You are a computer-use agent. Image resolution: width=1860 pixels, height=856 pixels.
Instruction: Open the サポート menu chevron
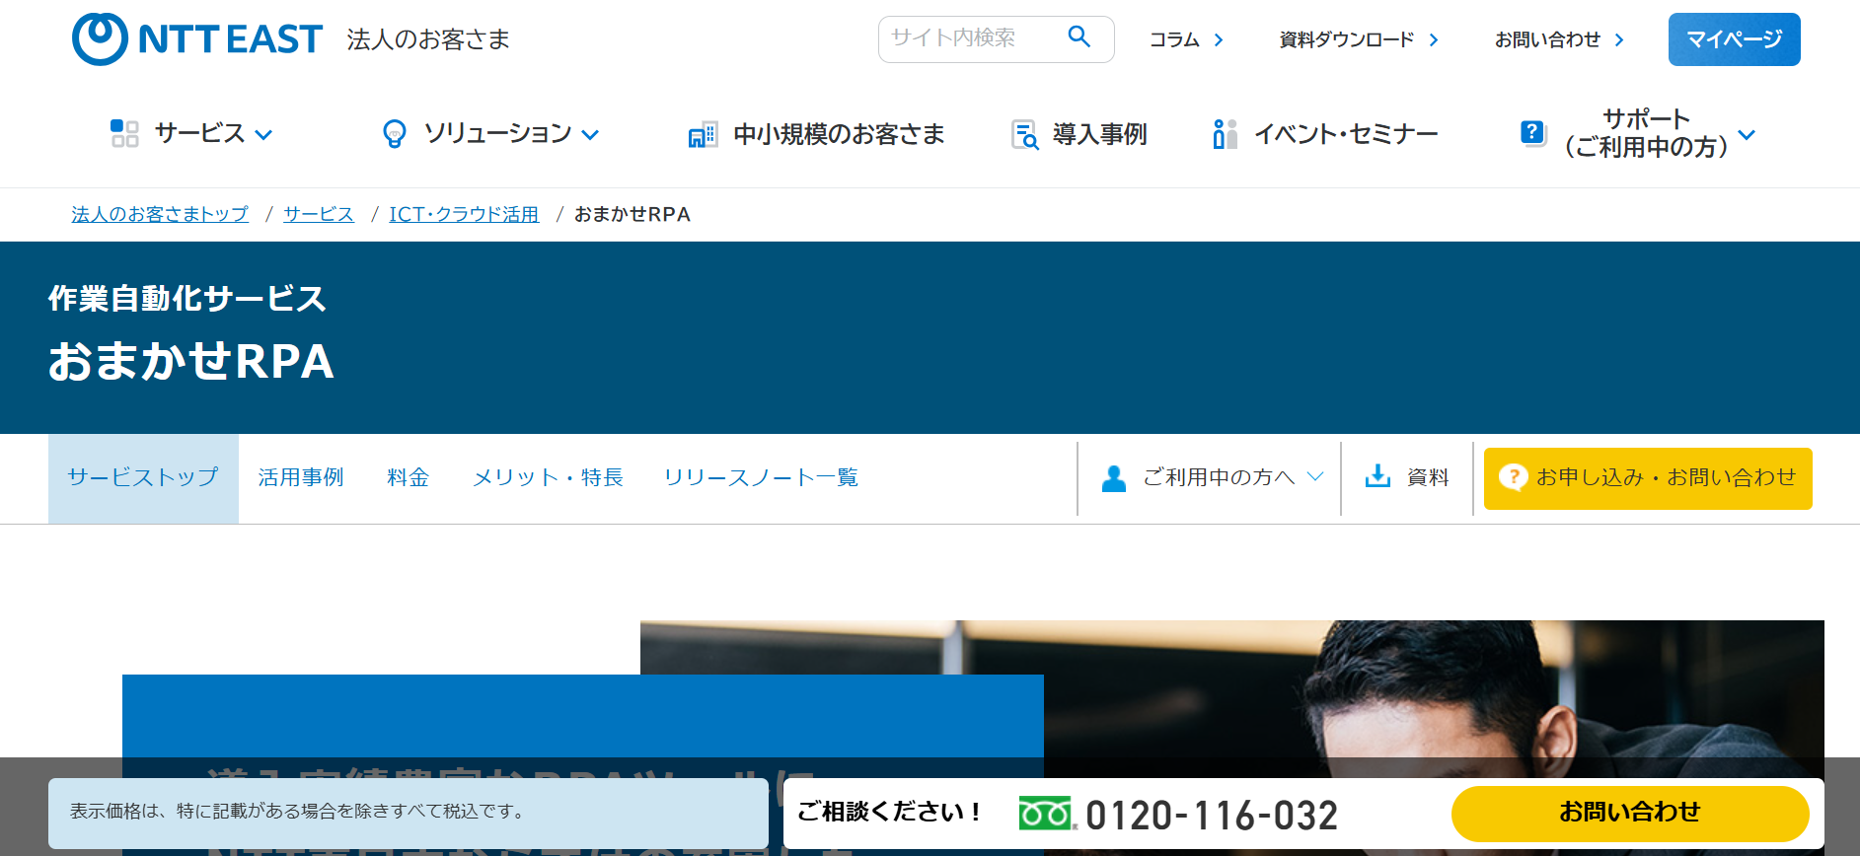1746,135
